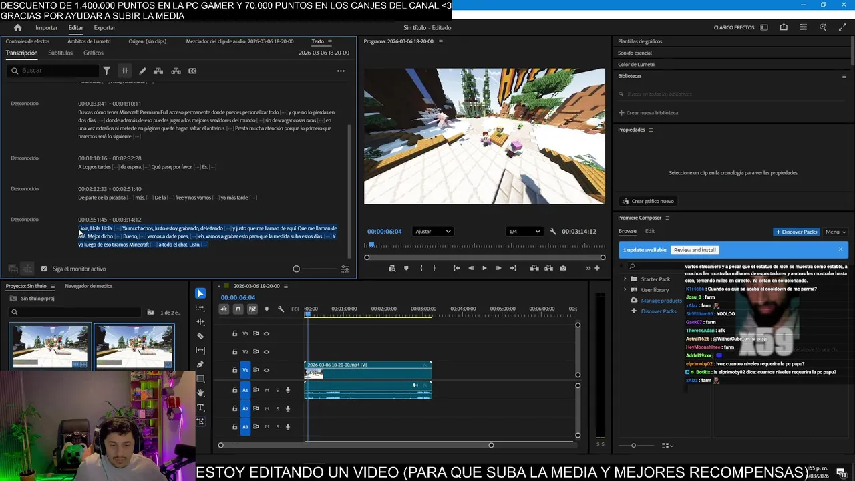Image resolution: width=855 pixels, height=481 pixels.
Task: Choose the Pen tool in timeline toolbar
Action: pos(200,365)
